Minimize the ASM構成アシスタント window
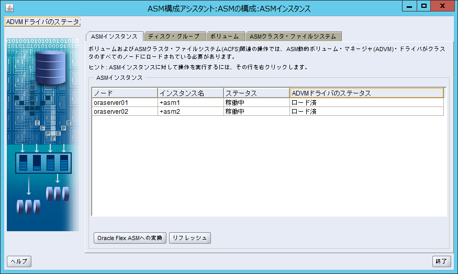458x274 pixels. (409, 6)
